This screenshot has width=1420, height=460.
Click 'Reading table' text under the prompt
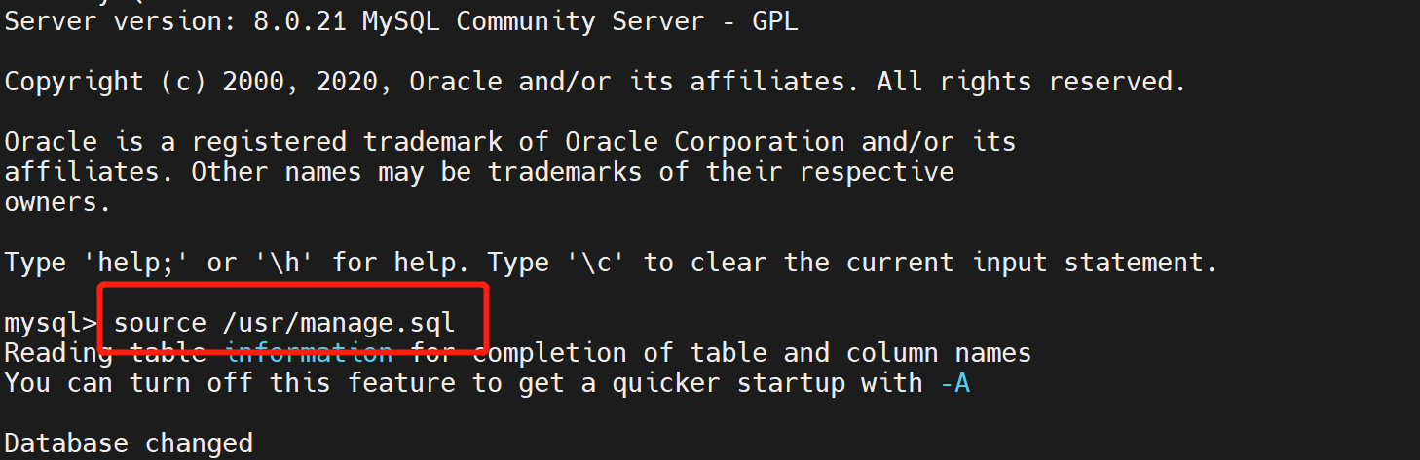point(105,352)
